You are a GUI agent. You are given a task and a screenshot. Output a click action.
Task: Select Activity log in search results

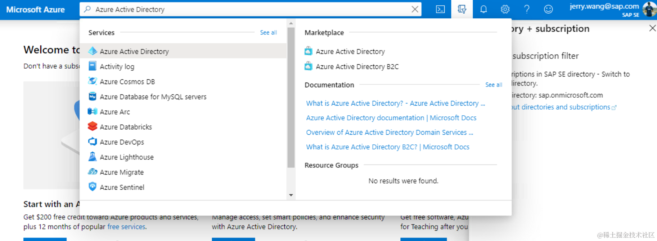point(117,66)
